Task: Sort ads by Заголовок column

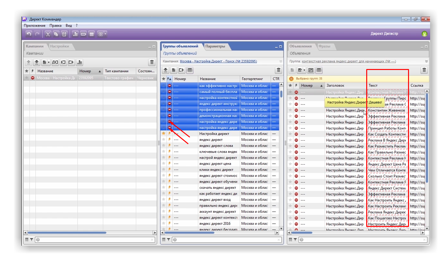Action: (345, 85)
